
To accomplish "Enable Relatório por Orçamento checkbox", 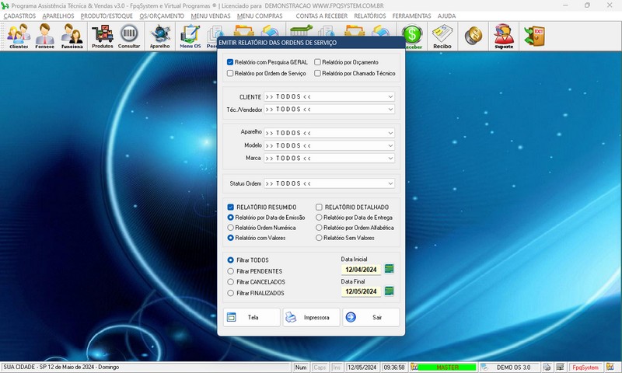I will tap(318, 62).
